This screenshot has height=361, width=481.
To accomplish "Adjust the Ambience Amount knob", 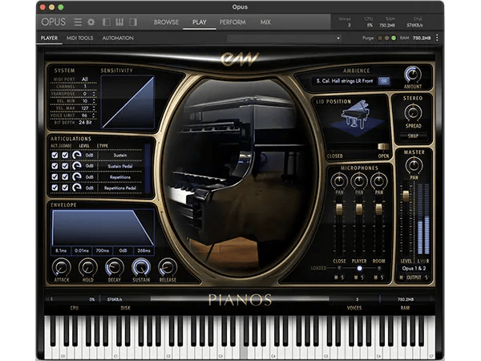I will [413, 75].
